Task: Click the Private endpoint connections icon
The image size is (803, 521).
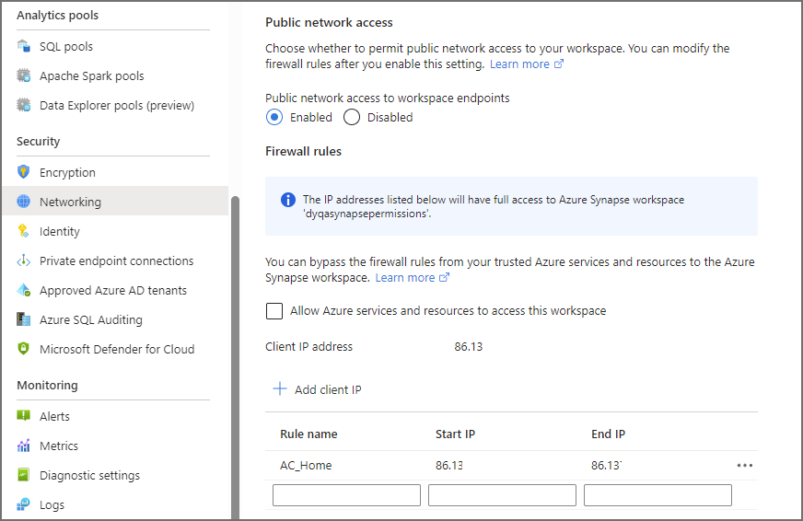Action: (x=24, y=260)
